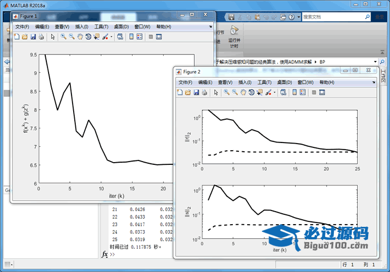Enable Zoom Out tool in Figure 2

click(235, 92)
